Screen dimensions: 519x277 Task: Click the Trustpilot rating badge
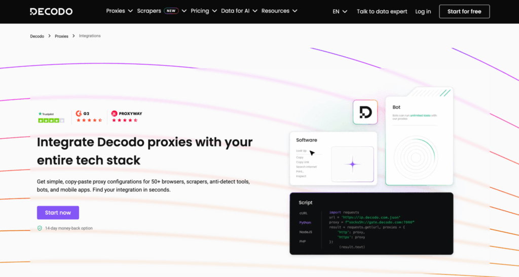click(51, 117)
